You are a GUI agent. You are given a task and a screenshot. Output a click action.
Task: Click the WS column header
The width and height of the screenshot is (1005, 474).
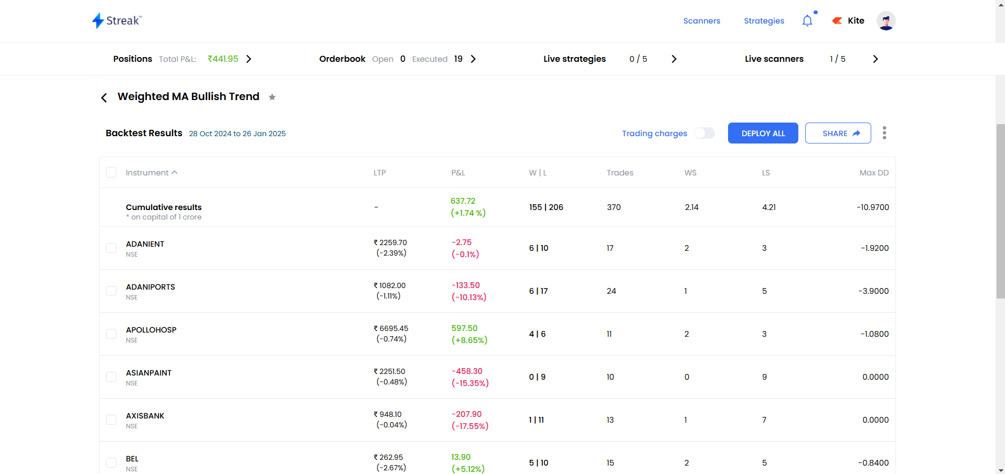click(x=690, y=173)
